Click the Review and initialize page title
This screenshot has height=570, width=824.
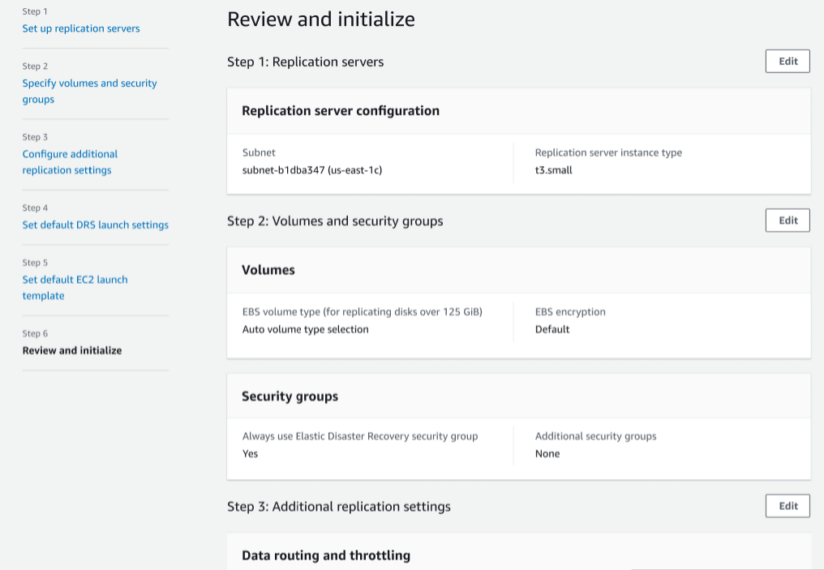click(321, 19)
